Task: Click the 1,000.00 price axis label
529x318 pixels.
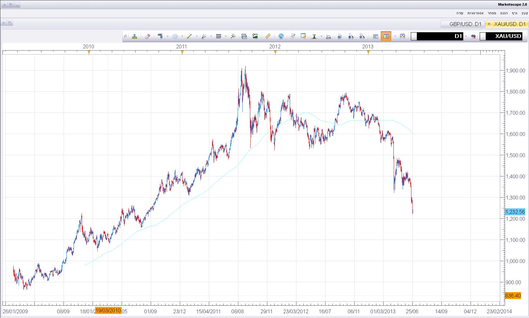Action: click(x=515, y=261)
